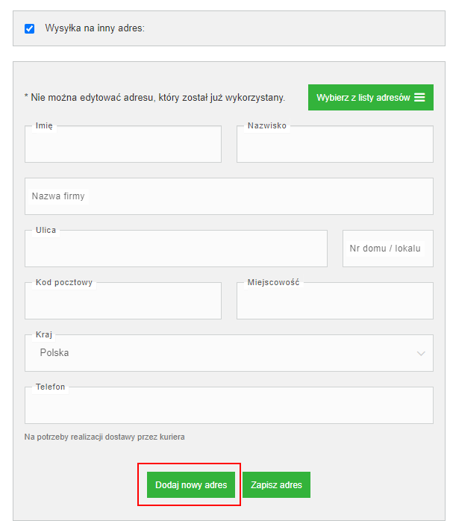Image resolution: width=450 pixels, height=521 pixels.
Task: Click the Dodaj nowy adres button
Action: pyautogui.click(x=191, y=484)
